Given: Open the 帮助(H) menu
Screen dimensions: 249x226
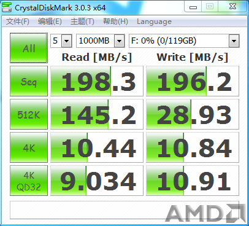Looking at the screenshot, I should 115,21.
